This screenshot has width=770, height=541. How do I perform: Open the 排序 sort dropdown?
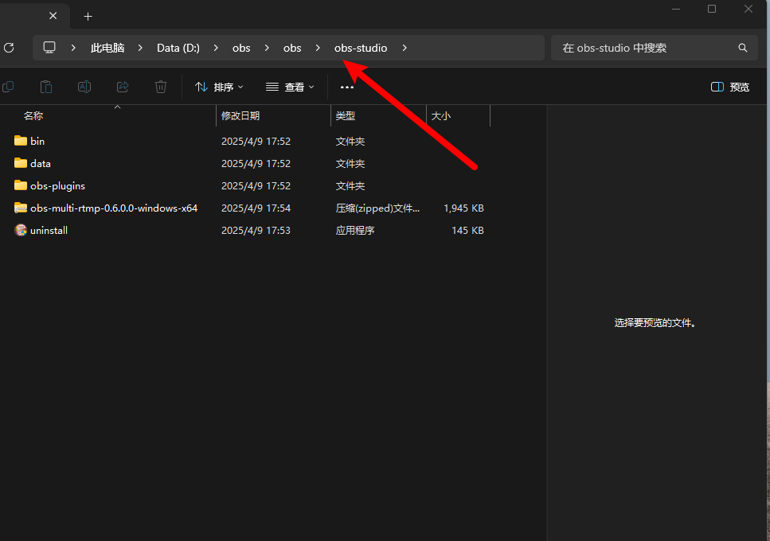(x=219, y=87)
